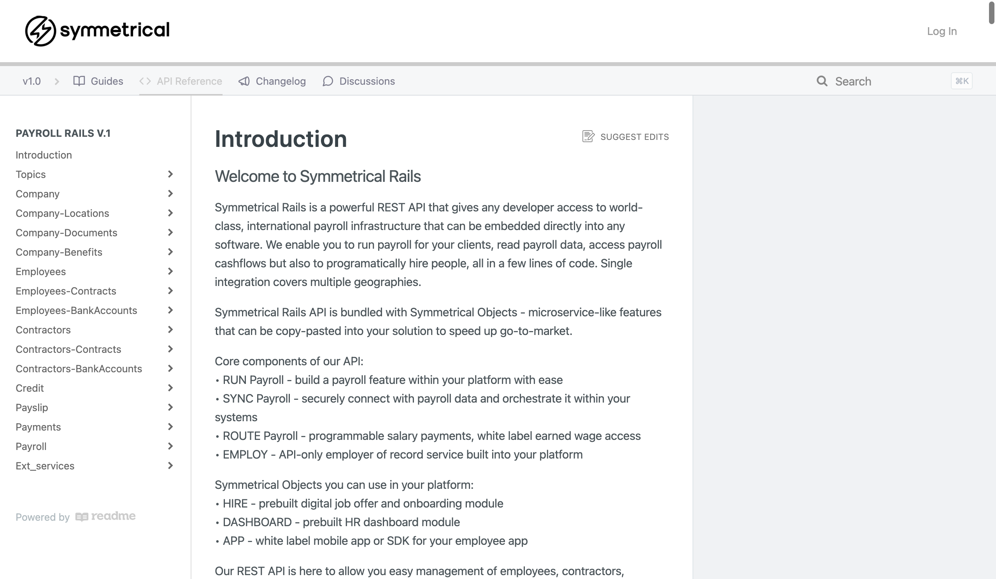Image resolution: width=996 pixels, height=579 pixels.
Task: Select Company-Benefits in the sidebar
Action: [x=59, y=252]
